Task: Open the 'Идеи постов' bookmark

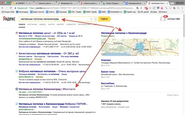Action: click(37, 12)
